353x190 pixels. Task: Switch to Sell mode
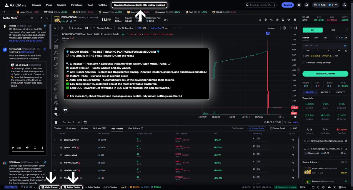333,30
